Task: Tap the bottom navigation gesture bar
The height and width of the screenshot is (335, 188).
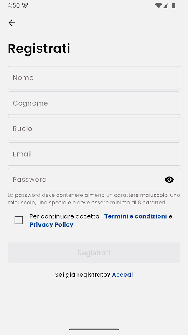Action: [94, 330]
